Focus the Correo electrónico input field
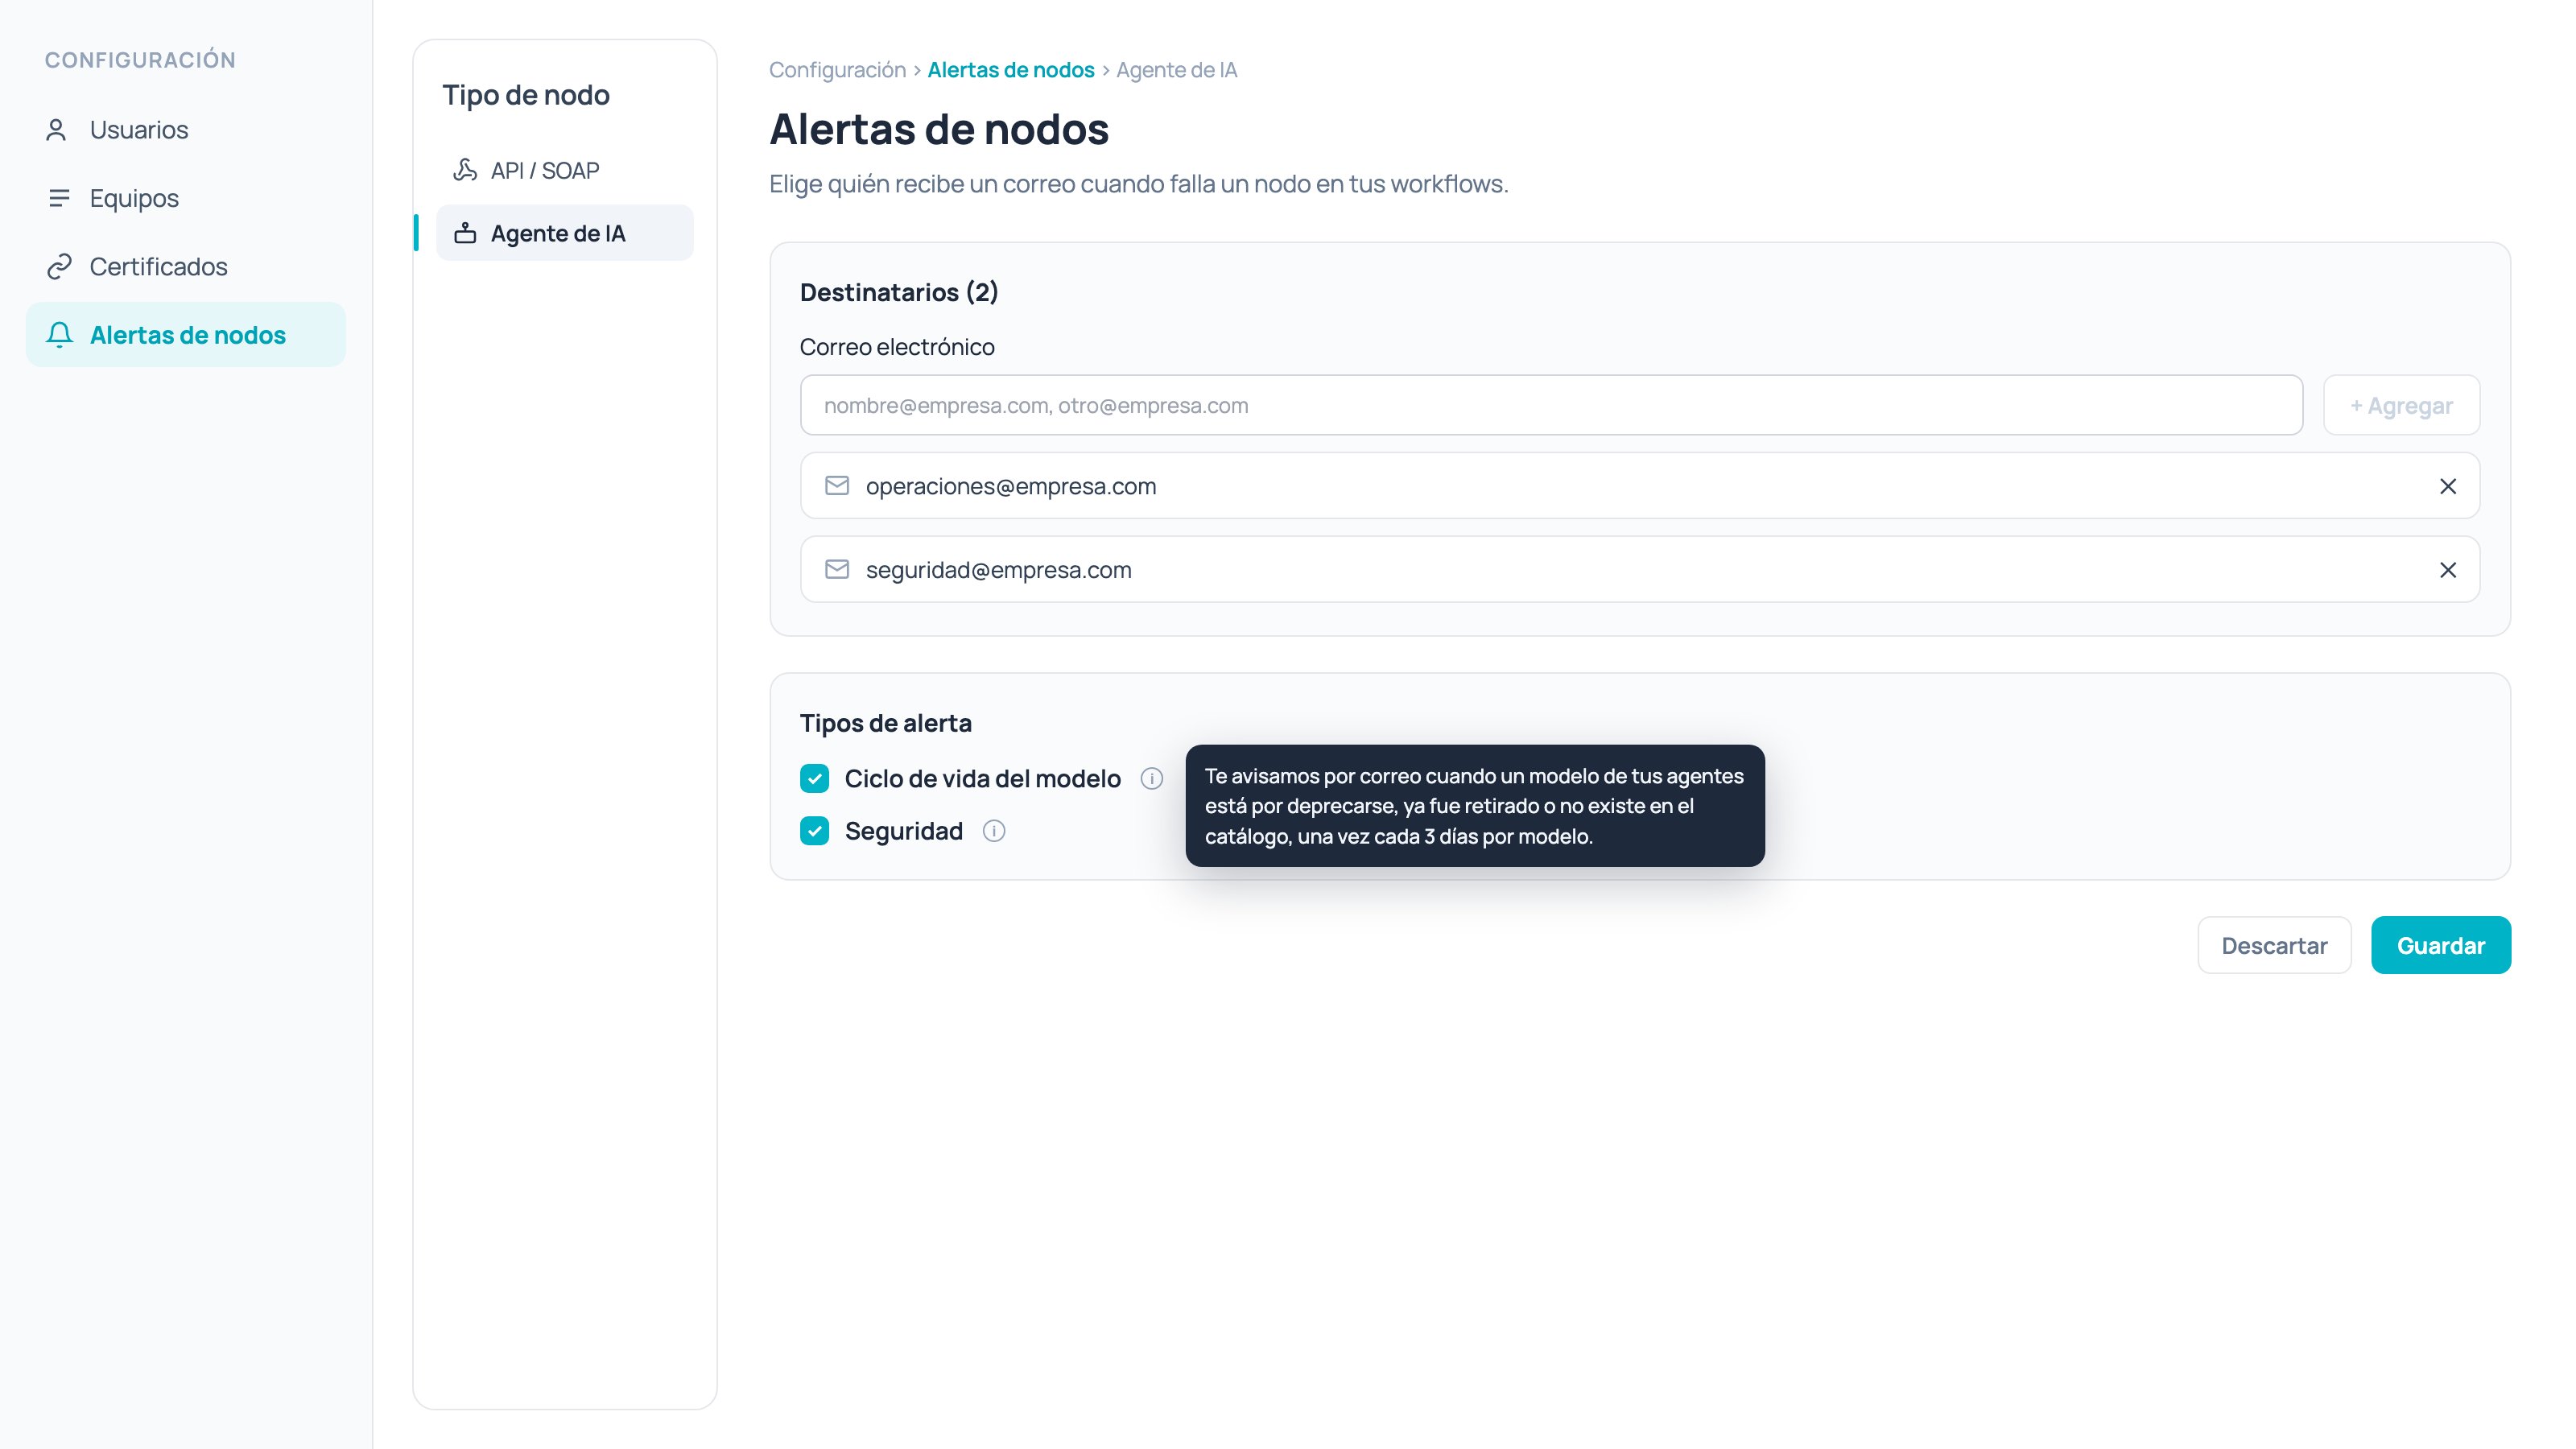This screenshot has height=1449, width=2576. pyautogui.click(x=1551, y=405)
